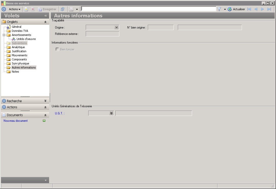Open the Actions toolbar menu
The height and width of the screenshot is (189, 276).
point(14,9)
